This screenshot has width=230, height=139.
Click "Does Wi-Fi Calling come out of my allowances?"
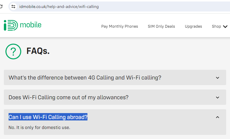point(68,97)
